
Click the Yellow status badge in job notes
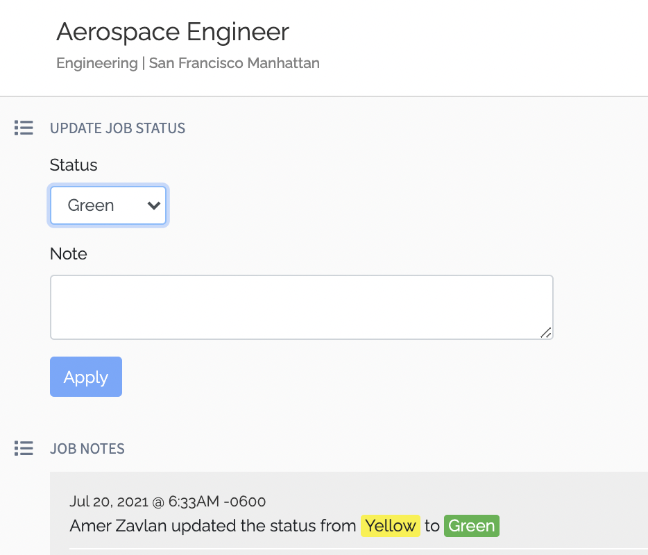390,526
